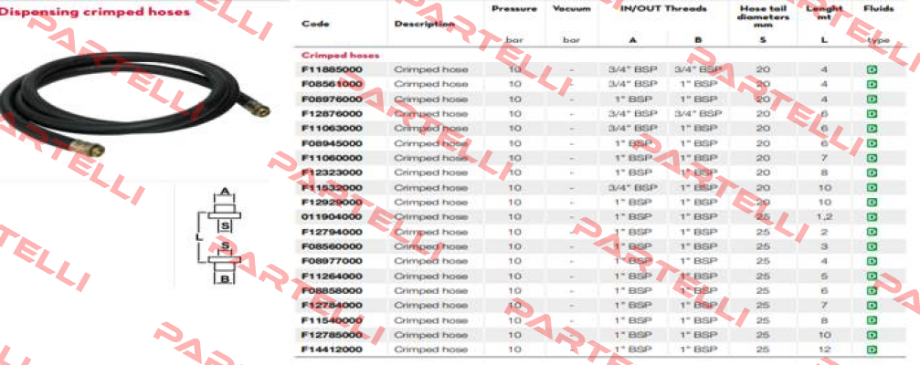Viewport: 920px width, 365px height.
Task: Select product code F12876000
Action: click(x=332, y=114)
